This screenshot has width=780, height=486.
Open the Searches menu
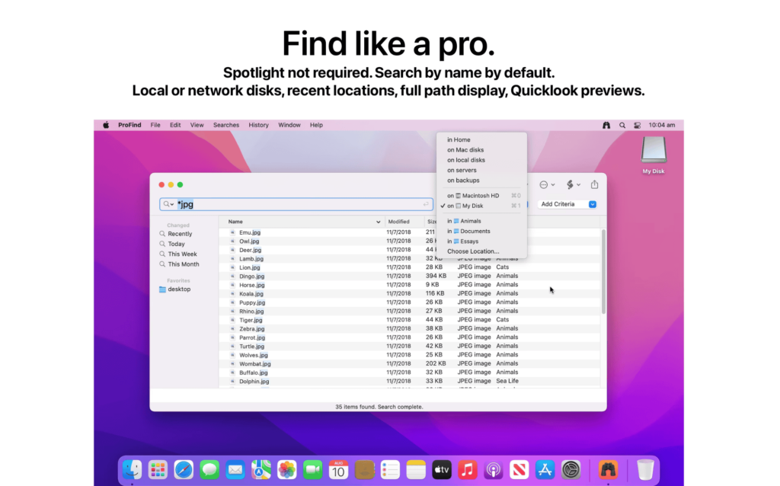(225, 125)
